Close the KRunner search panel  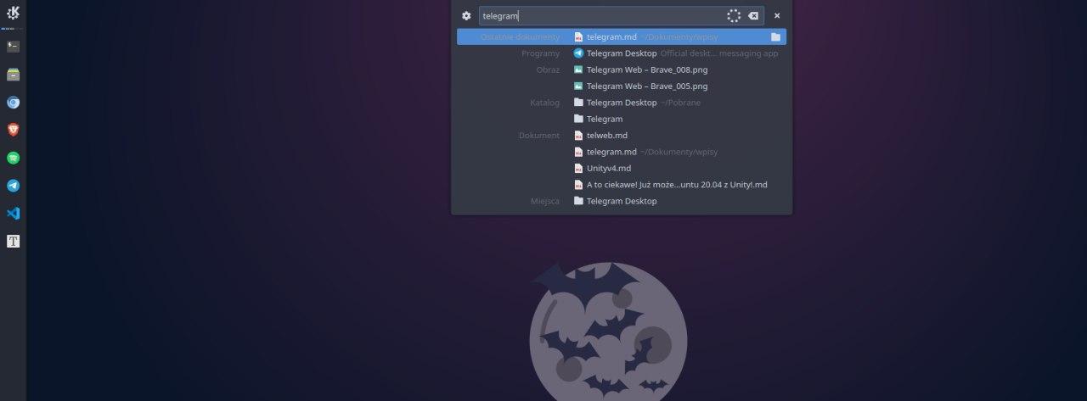point(776,15)
